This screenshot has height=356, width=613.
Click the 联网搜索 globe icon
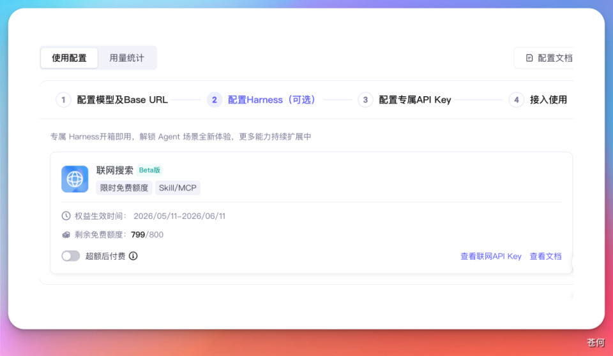tap(75, 179)
